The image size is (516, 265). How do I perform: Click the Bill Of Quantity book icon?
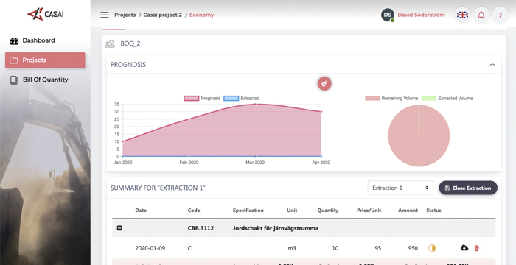(14, 80)
